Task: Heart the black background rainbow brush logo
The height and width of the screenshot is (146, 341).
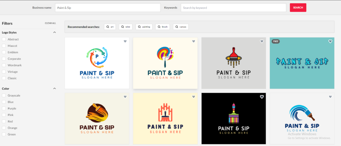Action: pos(262,97)
